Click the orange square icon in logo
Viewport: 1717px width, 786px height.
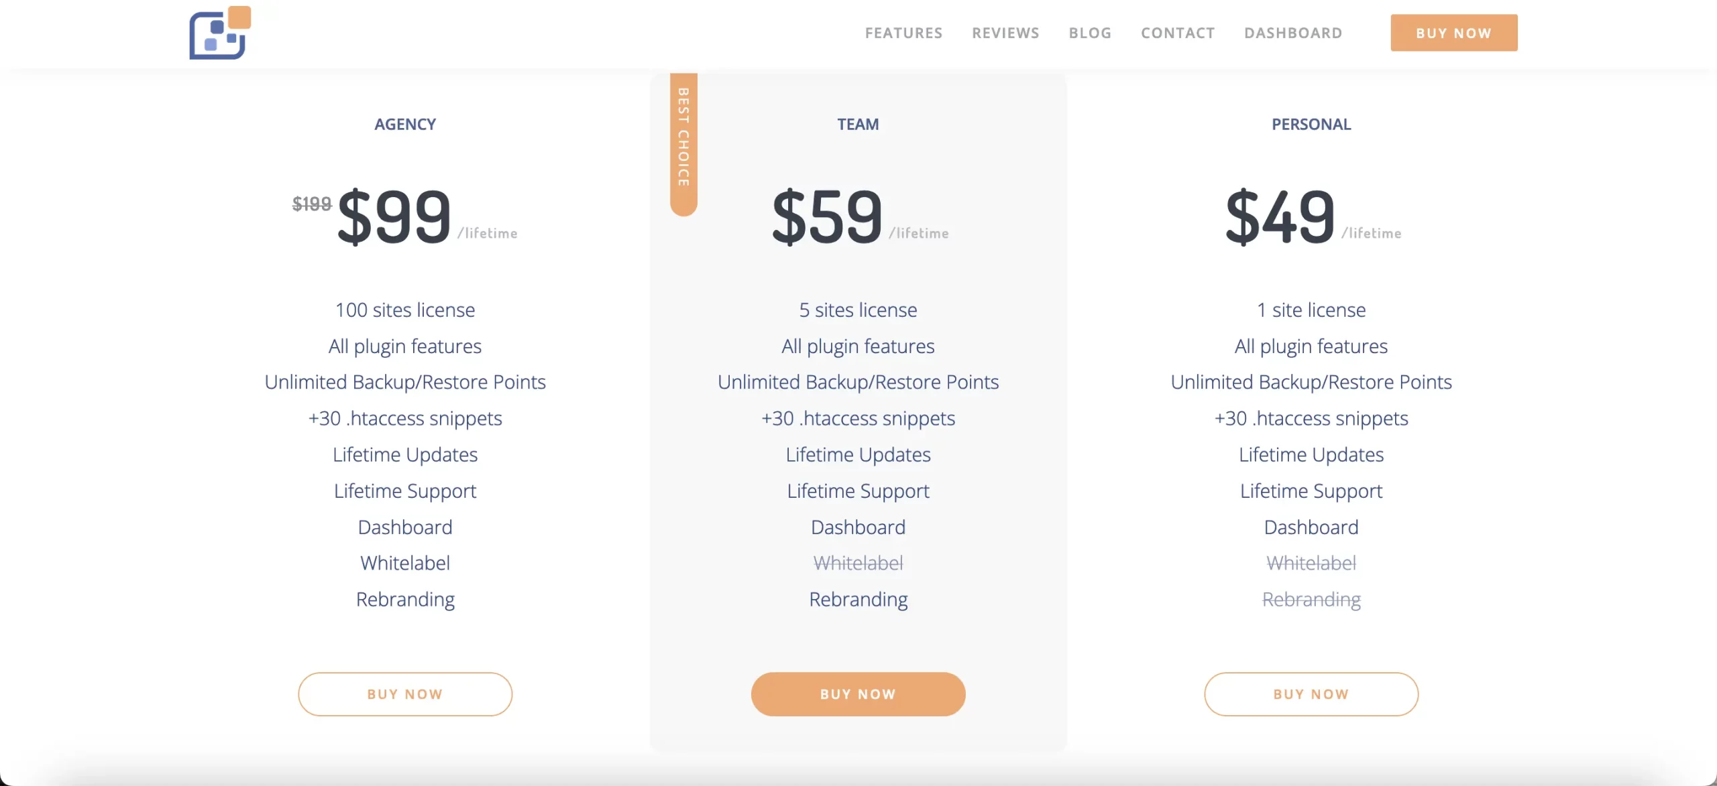click(239, 17)
